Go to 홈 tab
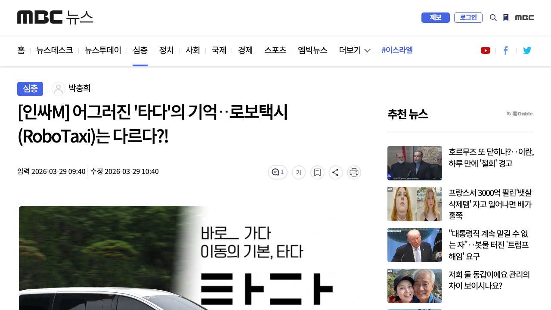This screenshot has width=551, height=310. tap(21, 50)
